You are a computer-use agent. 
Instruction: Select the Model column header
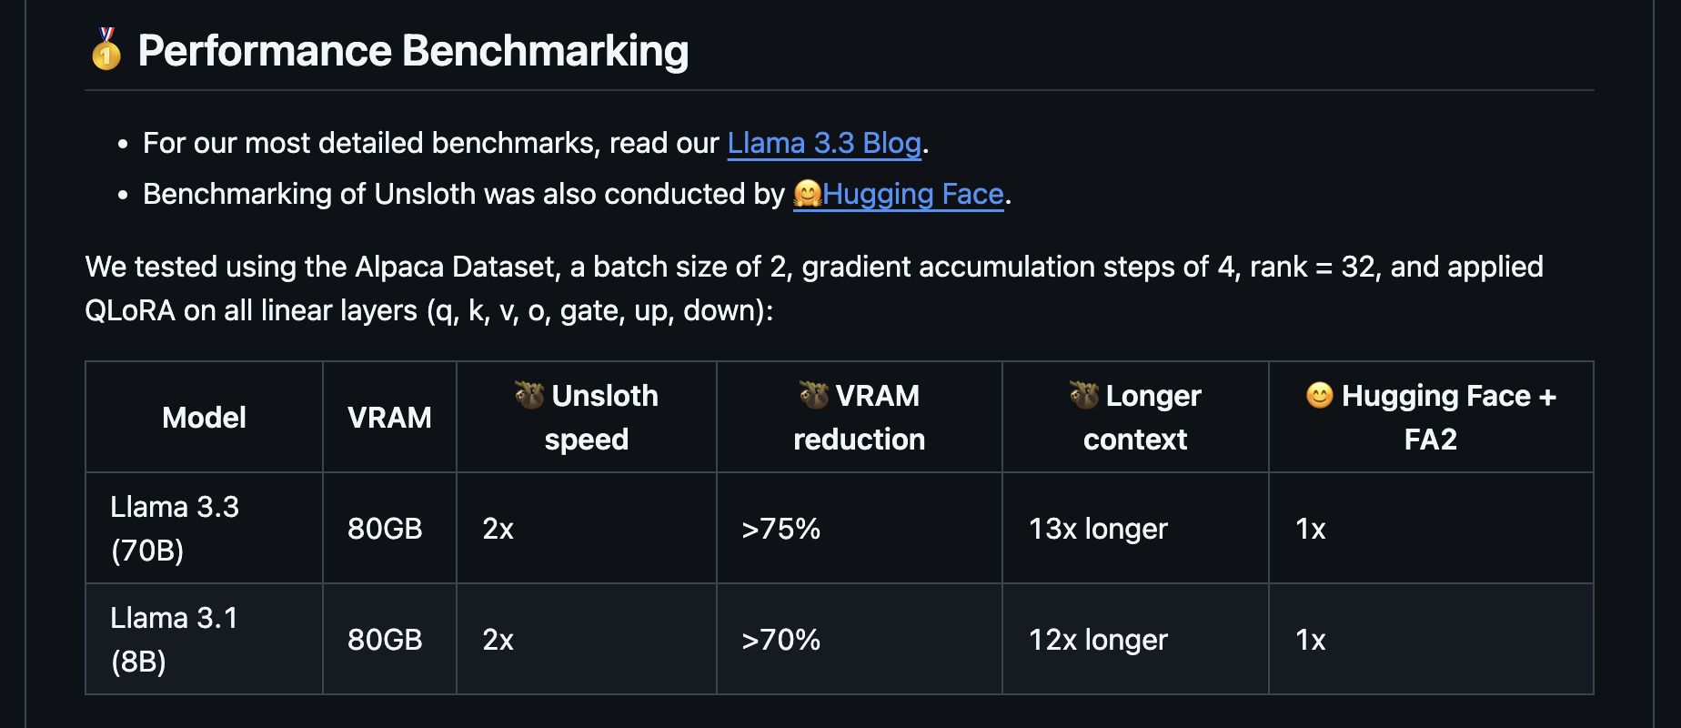pos(204,417)
